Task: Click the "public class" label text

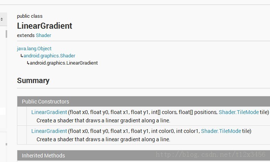Action: 30,16
